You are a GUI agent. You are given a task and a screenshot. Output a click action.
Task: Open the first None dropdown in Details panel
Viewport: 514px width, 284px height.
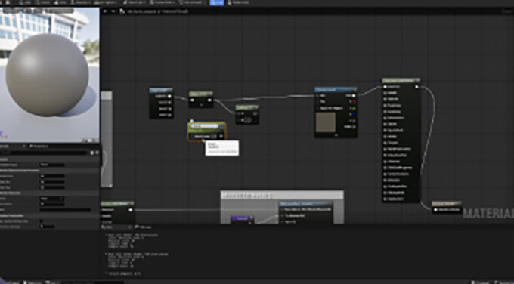click(52, 165)
